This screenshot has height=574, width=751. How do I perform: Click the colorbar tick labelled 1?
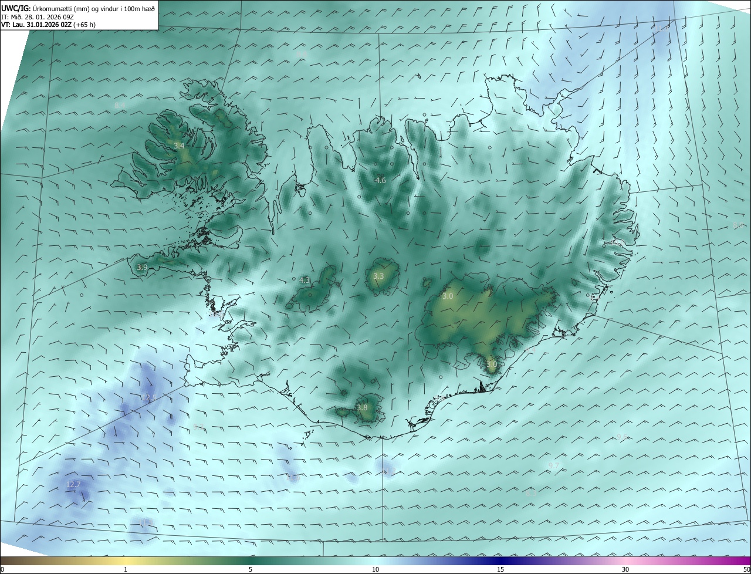126,570
